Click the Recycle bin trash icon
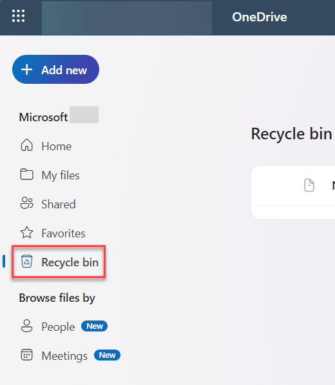 click(x=26, y=261)
